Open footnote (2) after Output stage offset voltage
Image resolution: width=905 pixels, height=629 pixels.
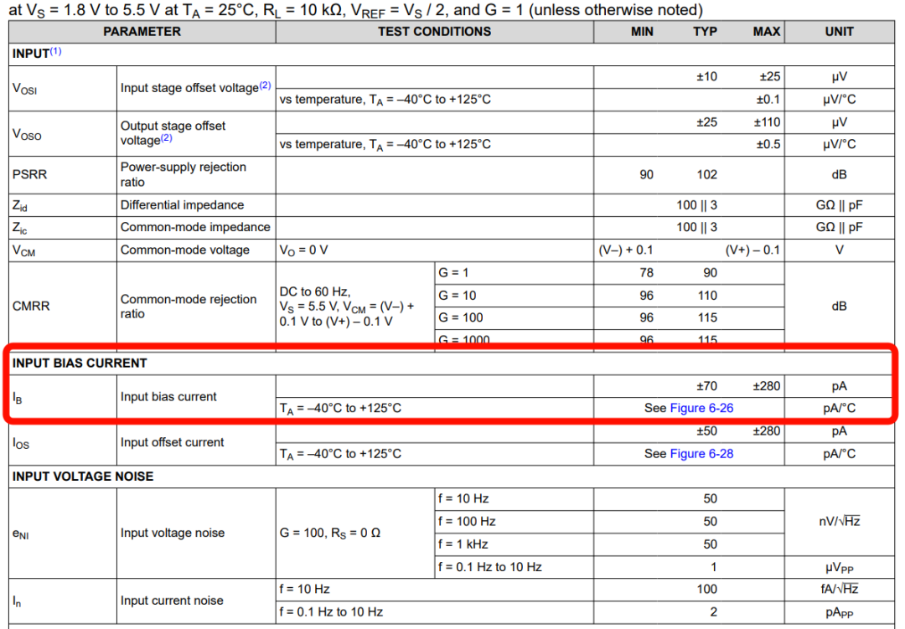coord(166,138)
